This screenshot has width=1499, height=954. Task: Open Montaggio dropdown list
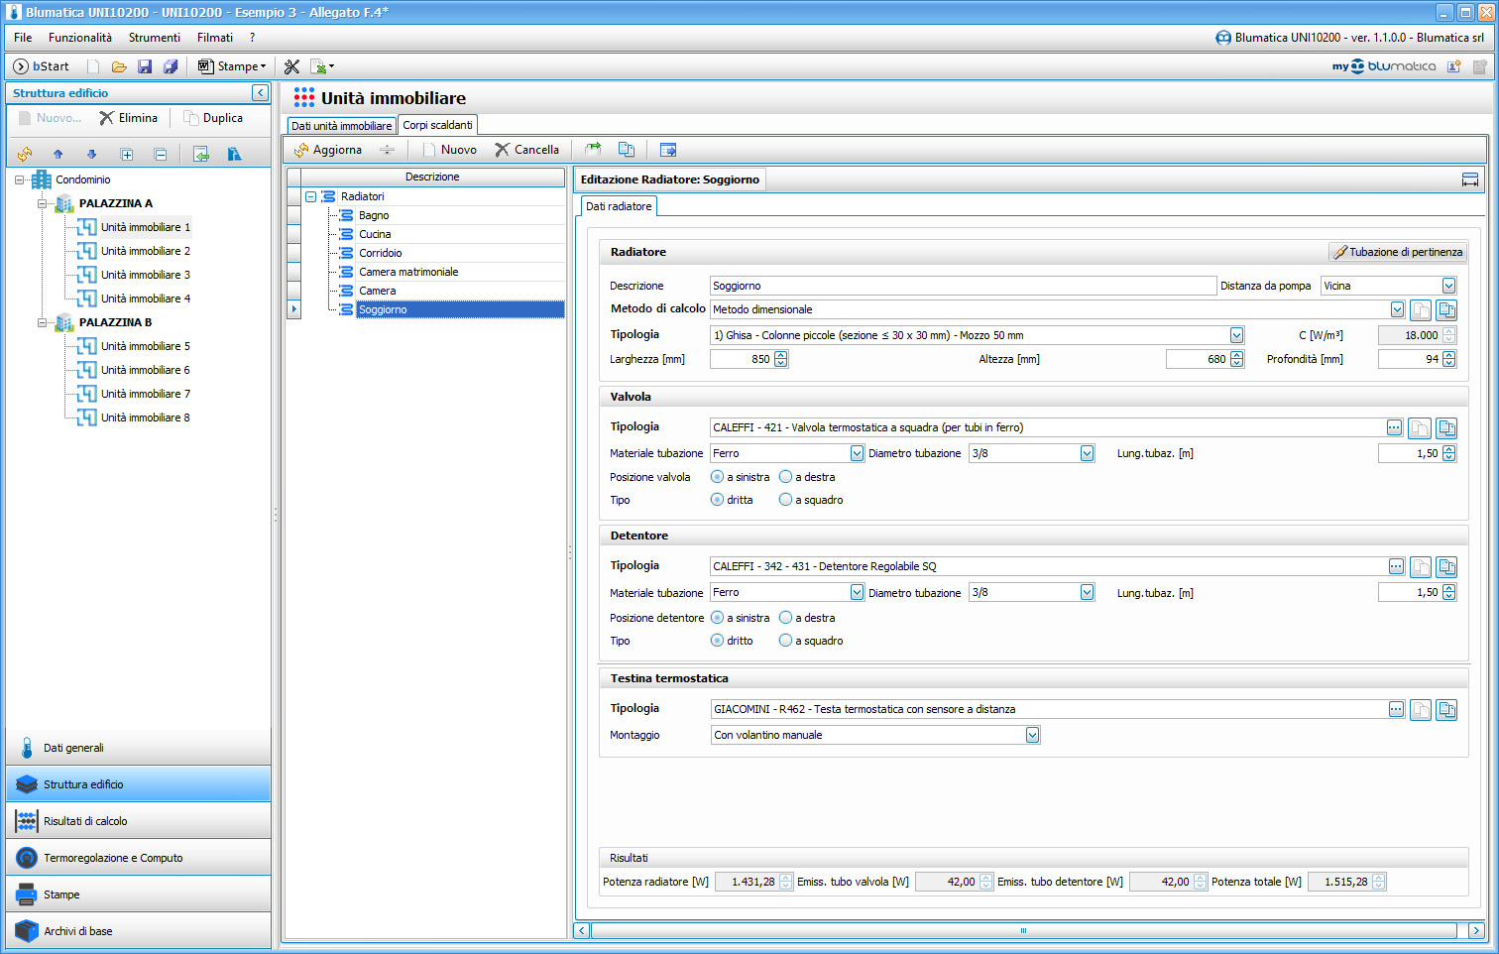point(1032,735)
